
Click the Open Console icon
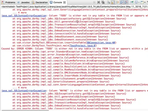coord(142,2)
